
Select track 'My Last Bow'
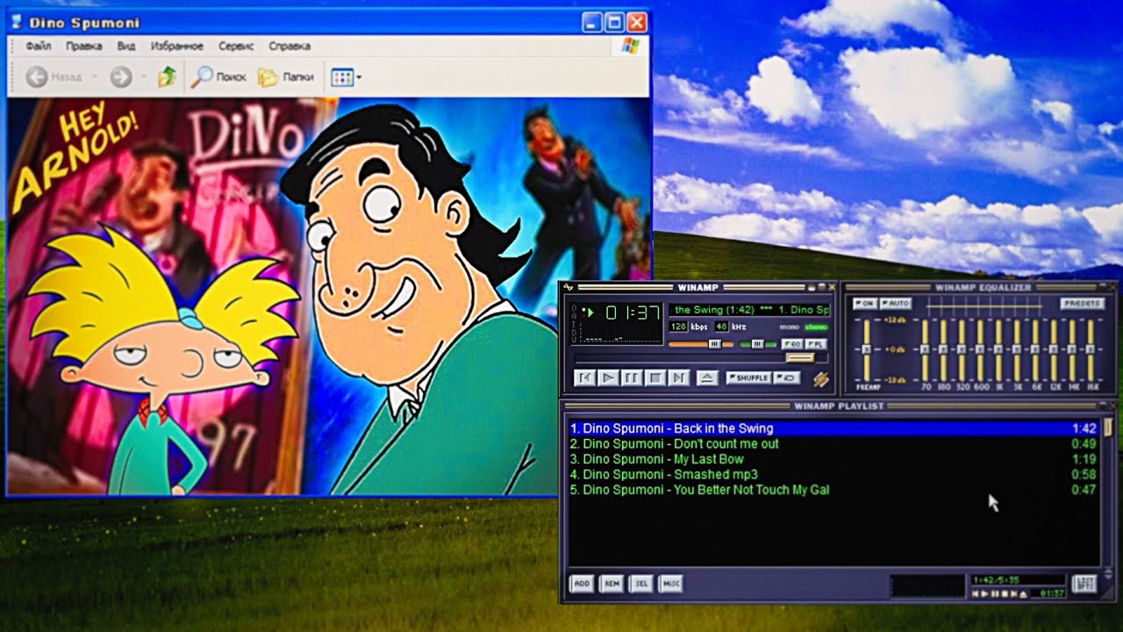pyautogui.click(x=833, y=459)
